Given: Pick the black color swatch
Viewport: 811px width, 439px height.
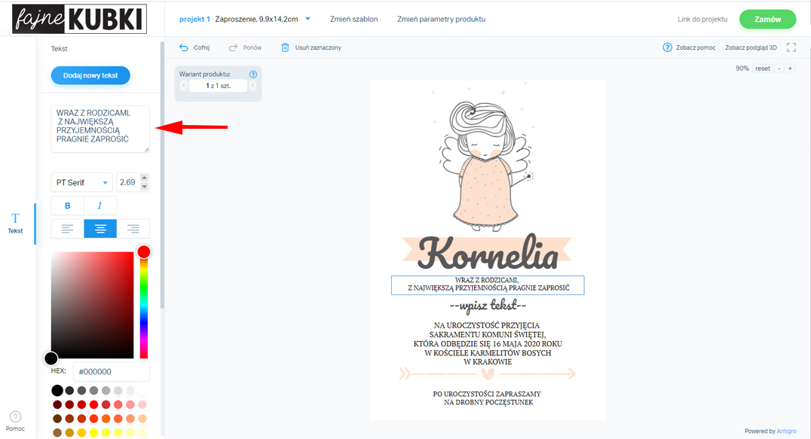Looking at the screenshot, I should 57,391.
